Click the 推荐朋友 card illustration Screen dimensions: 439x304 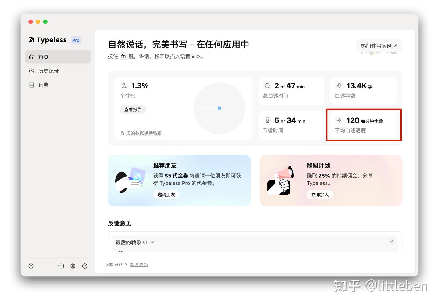130,180
